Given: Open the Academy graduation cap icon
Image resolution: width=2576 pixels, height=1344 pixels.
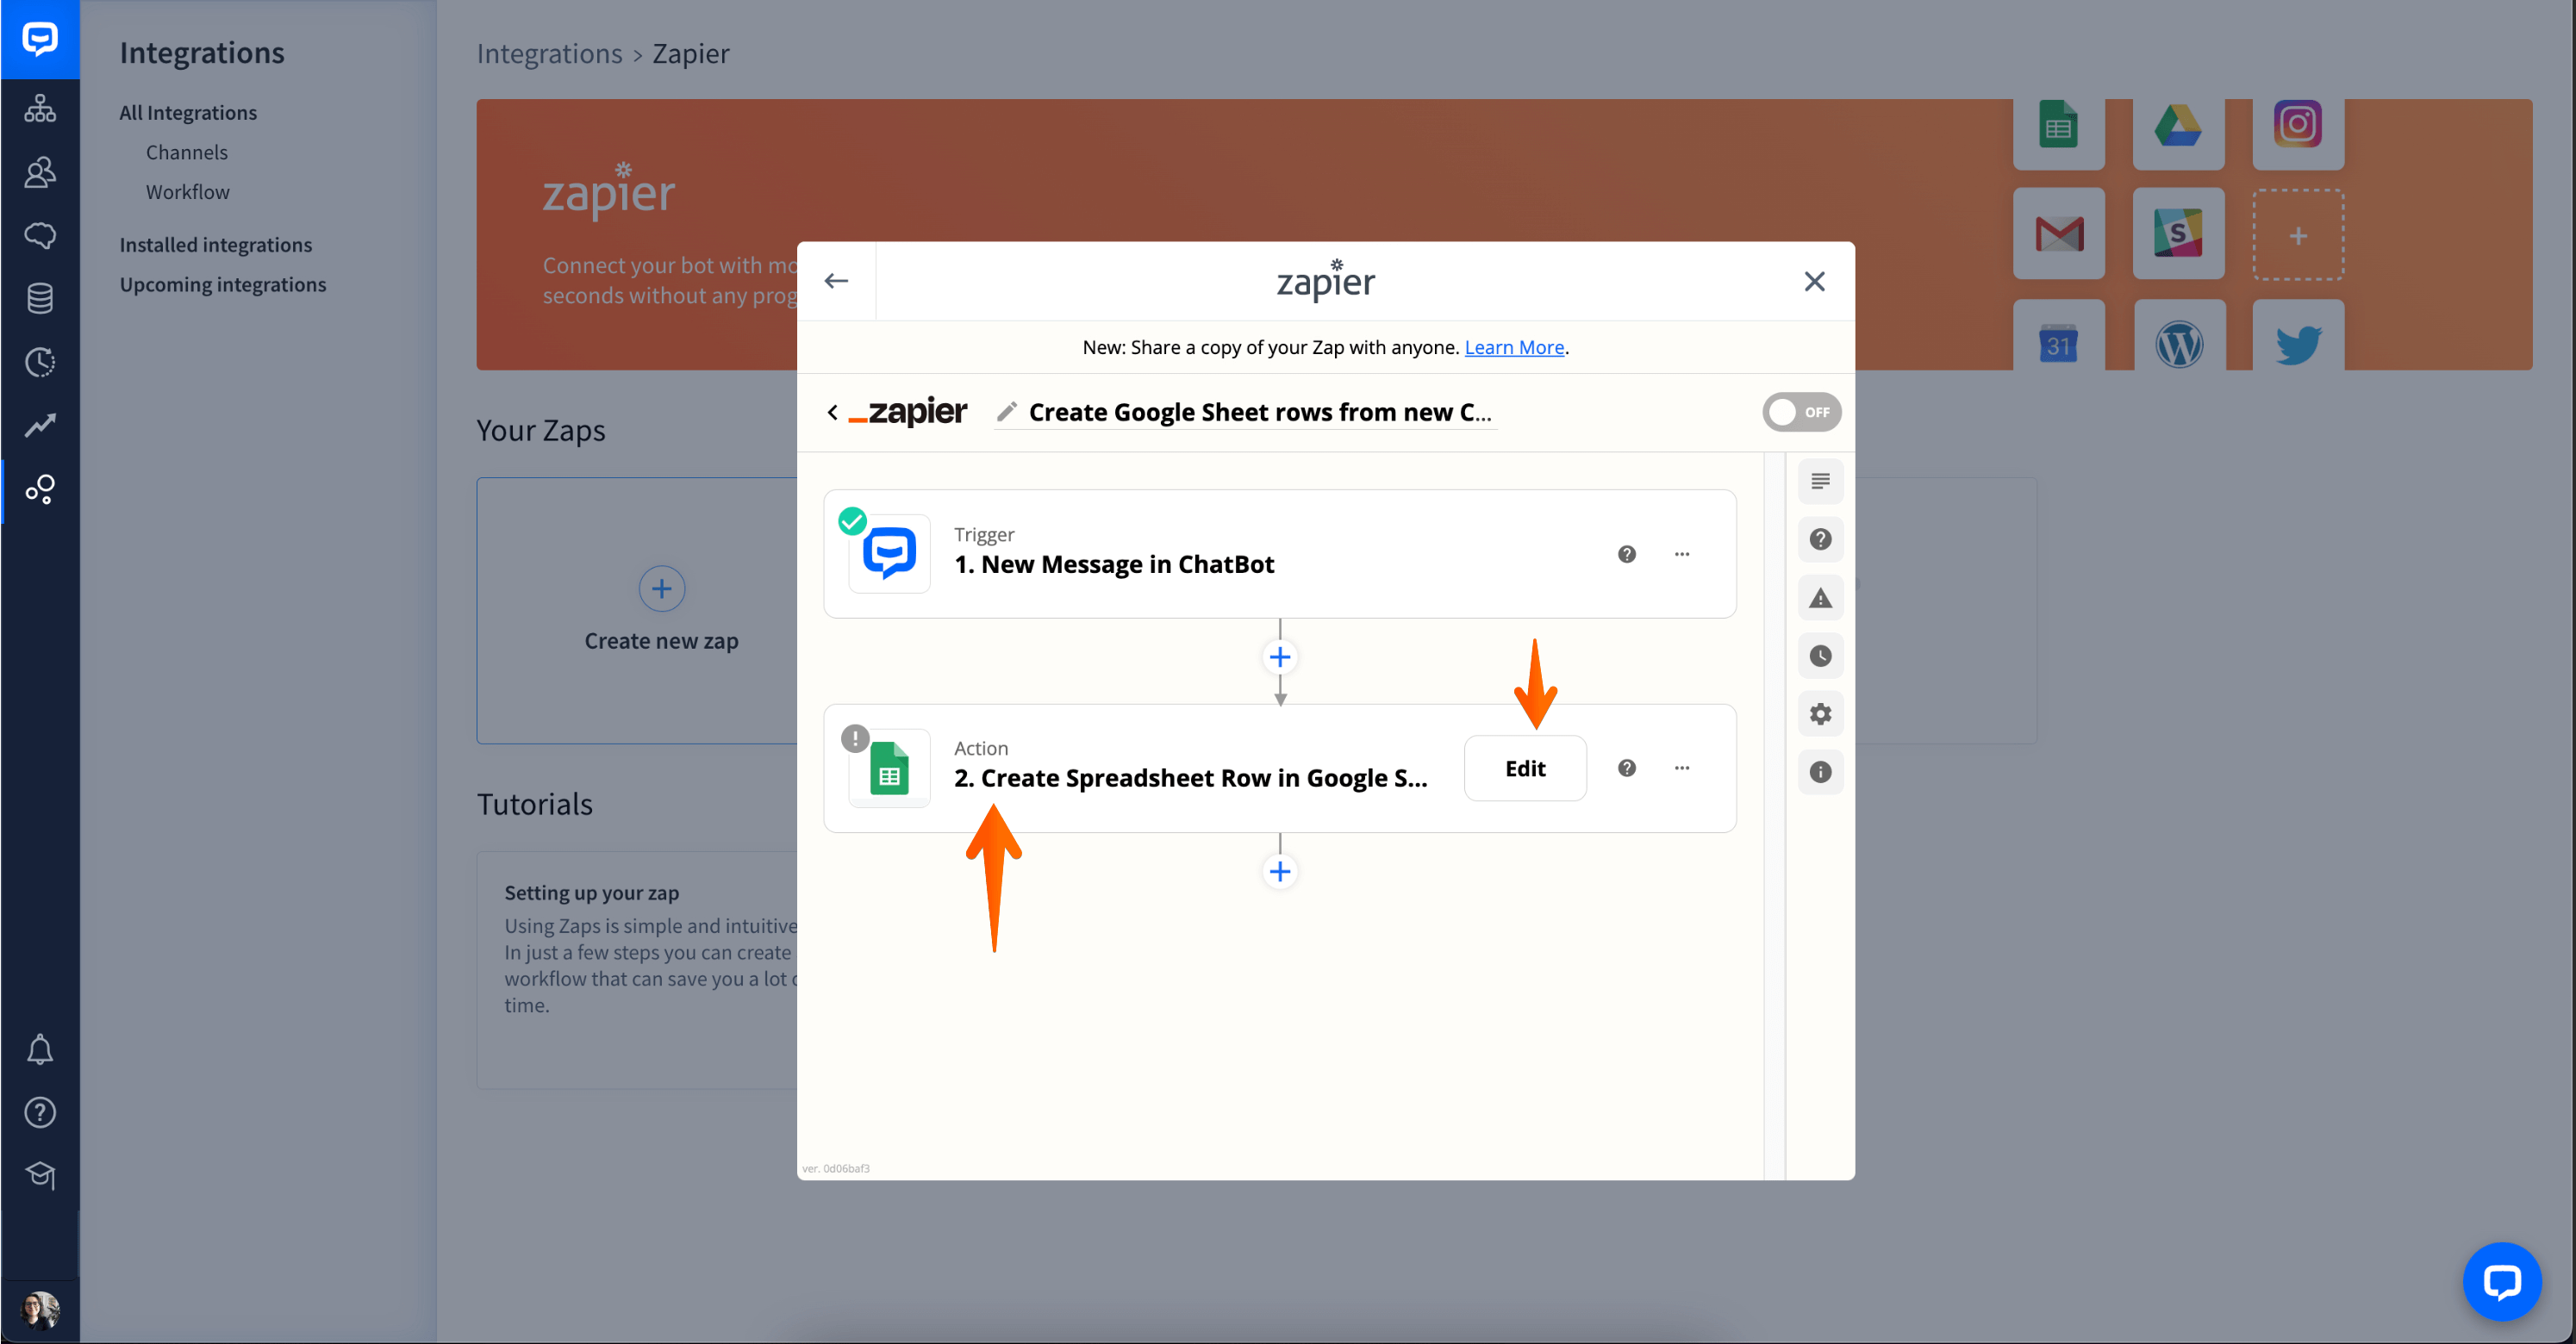Looking at the screenshot, I should [40, 1175].
